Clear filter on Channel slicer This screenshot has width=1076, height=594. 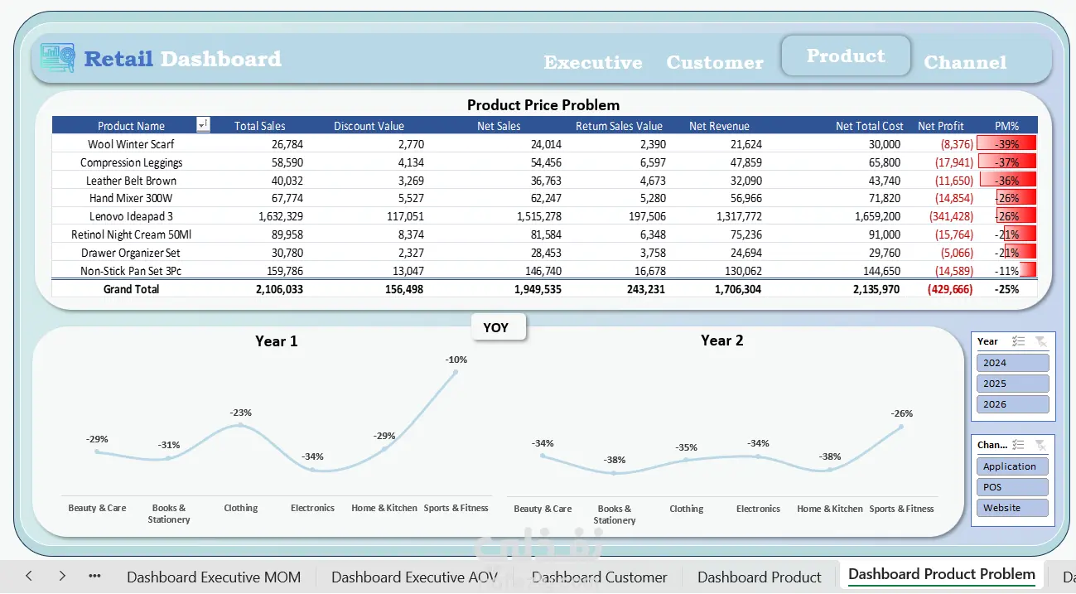point(1041,445)
